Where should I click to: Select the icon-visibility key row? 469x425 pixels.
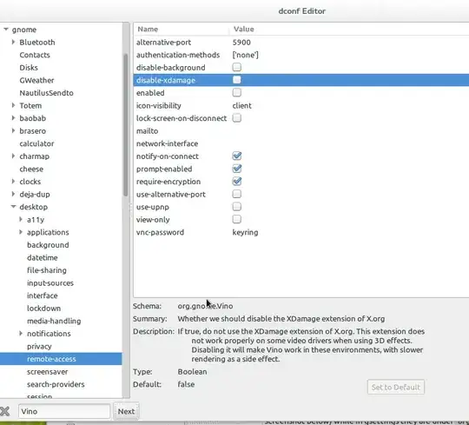(x=301, y=106)
